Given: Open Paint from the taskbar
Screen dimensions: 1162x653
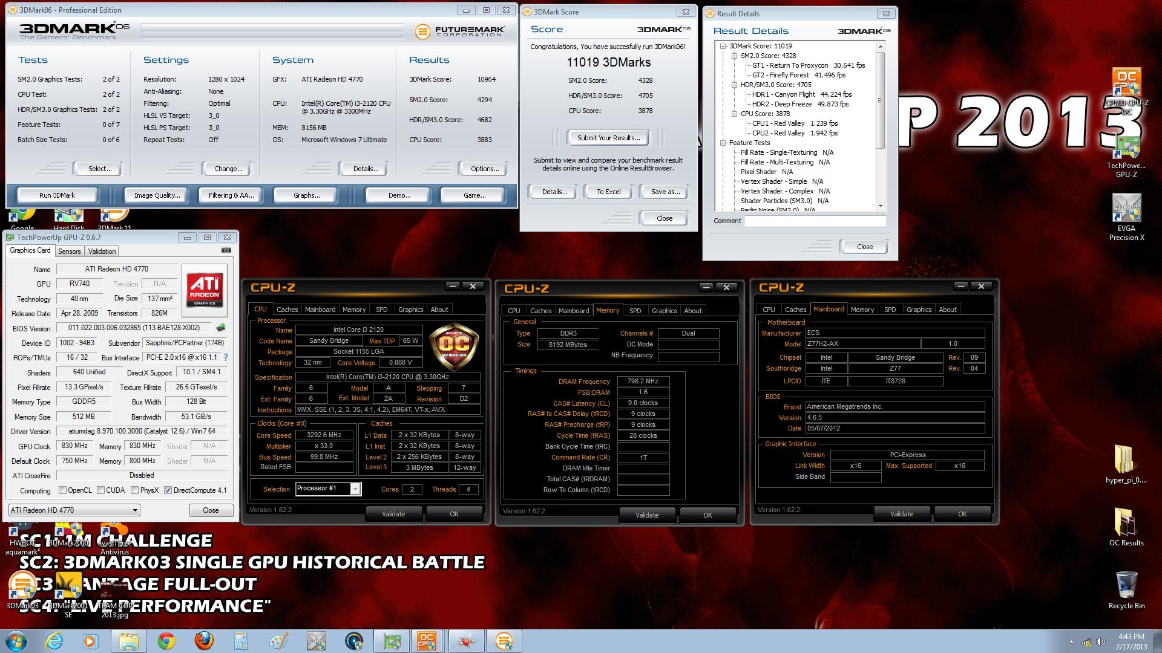Looking at the screenshot, I should (279, 641).
